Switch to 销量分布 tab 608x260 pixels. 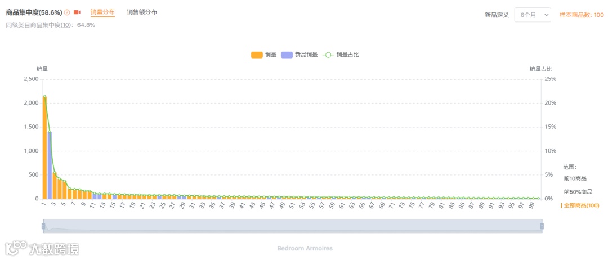[102, 12]
